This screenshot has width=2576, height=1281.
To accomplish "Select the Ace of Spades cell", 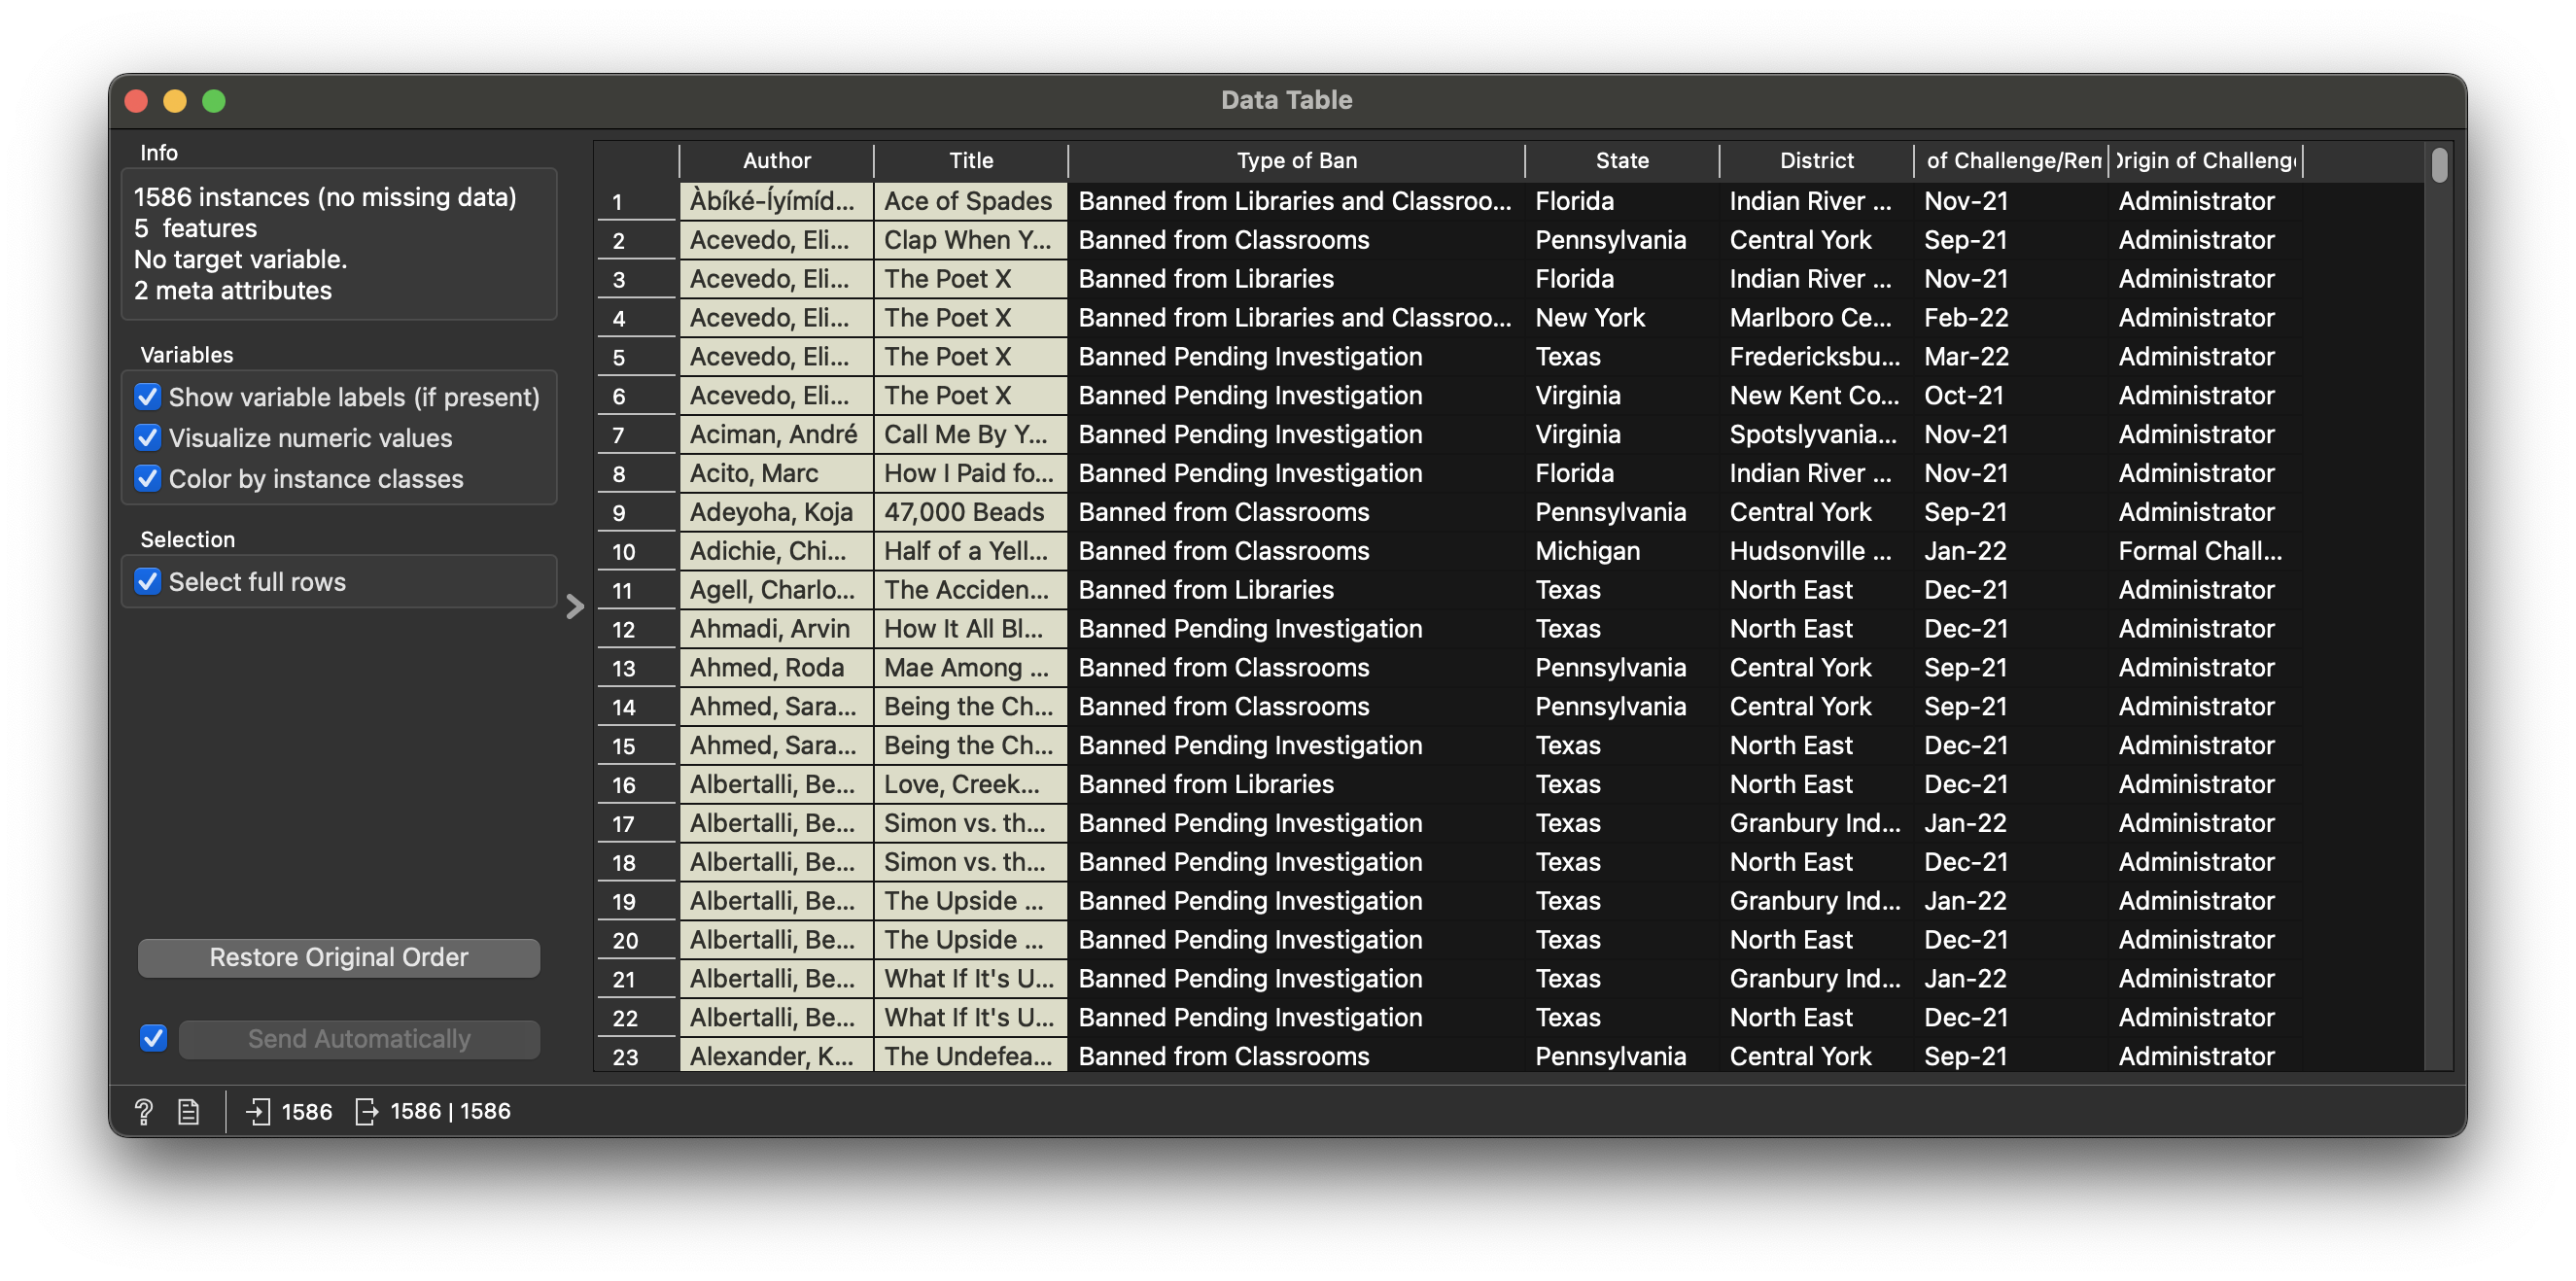I will (968, 201).
